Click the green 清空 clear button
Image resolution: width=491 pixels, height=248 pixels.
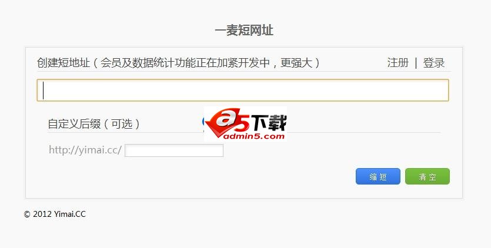[427, 176]
